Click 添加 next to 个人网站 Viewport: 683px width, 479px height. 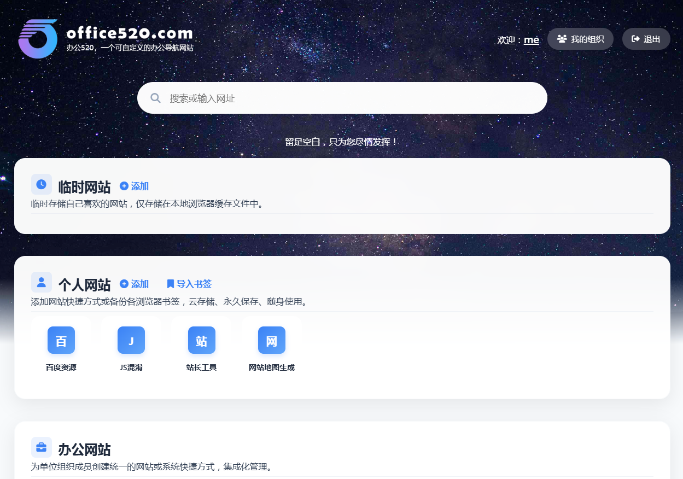pos(135,284)
